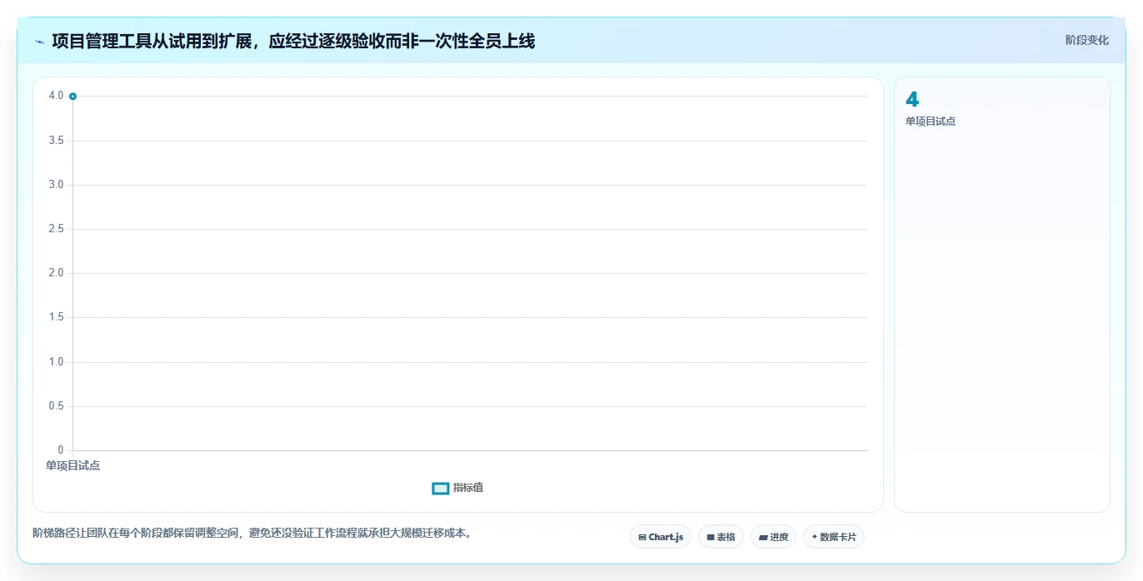Click the 2.0 y-axis tick label

56,273
